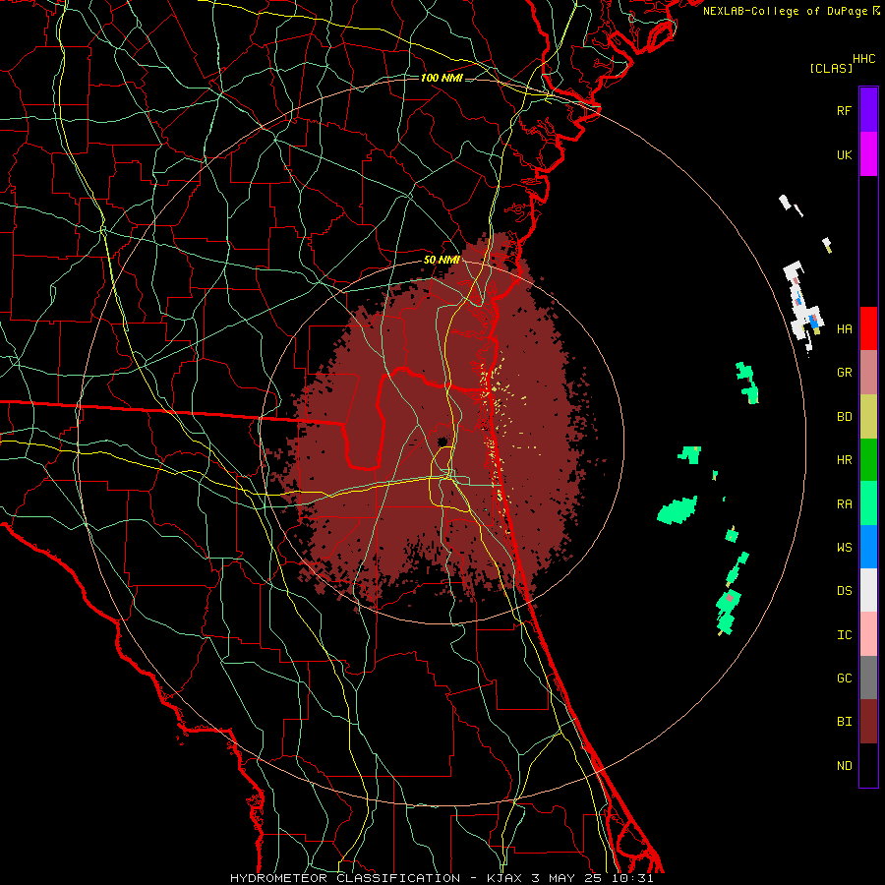Viewport: 885px width, 885px height.
Task: Click the "50 NMI" range ring label
Action: pyautogui.click(x=442, y=261)
